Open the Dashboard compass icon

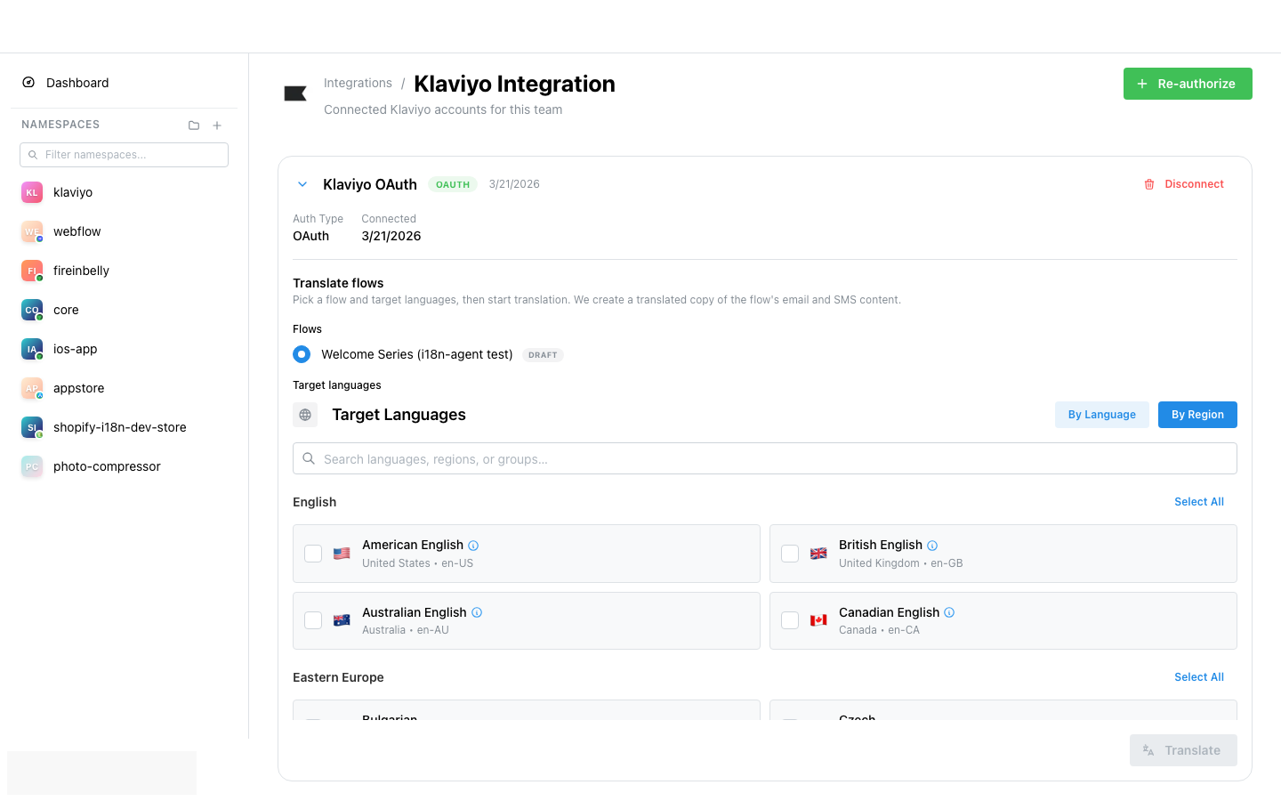pos(28,83)
